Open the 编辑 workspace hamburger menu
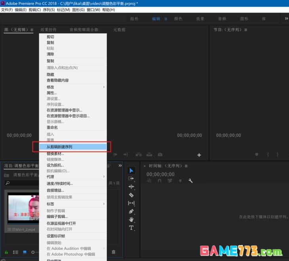 166,19
